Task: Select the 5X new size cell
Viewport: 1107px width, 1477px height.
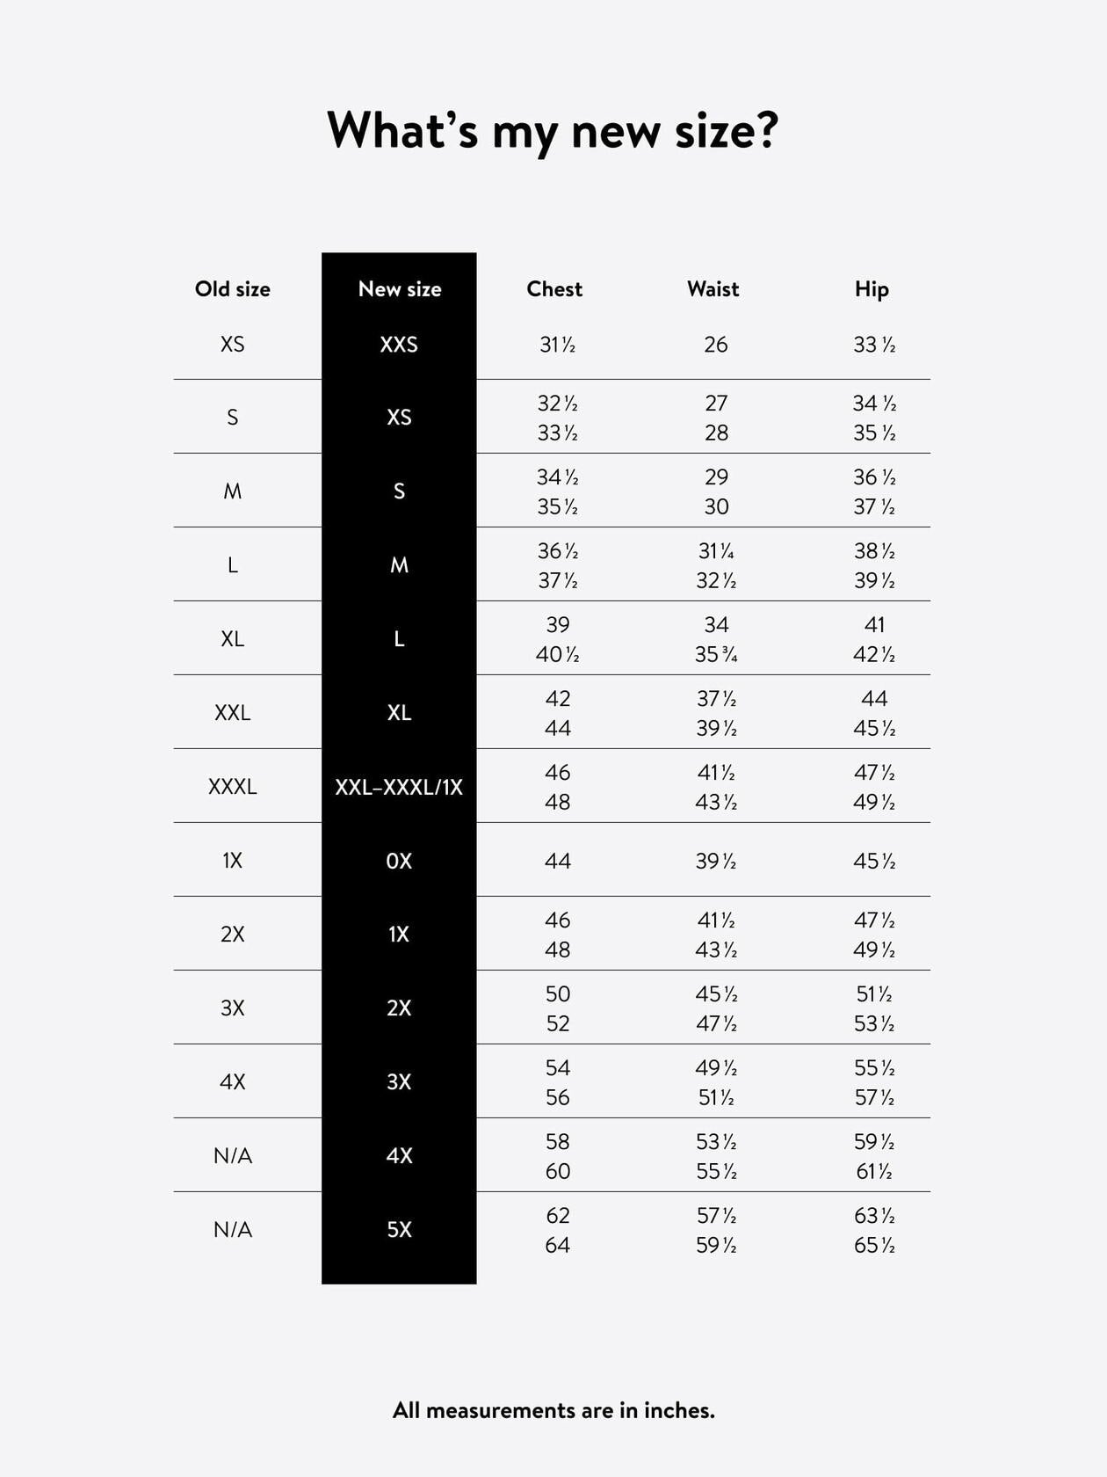Action: tap(399, 1229)
